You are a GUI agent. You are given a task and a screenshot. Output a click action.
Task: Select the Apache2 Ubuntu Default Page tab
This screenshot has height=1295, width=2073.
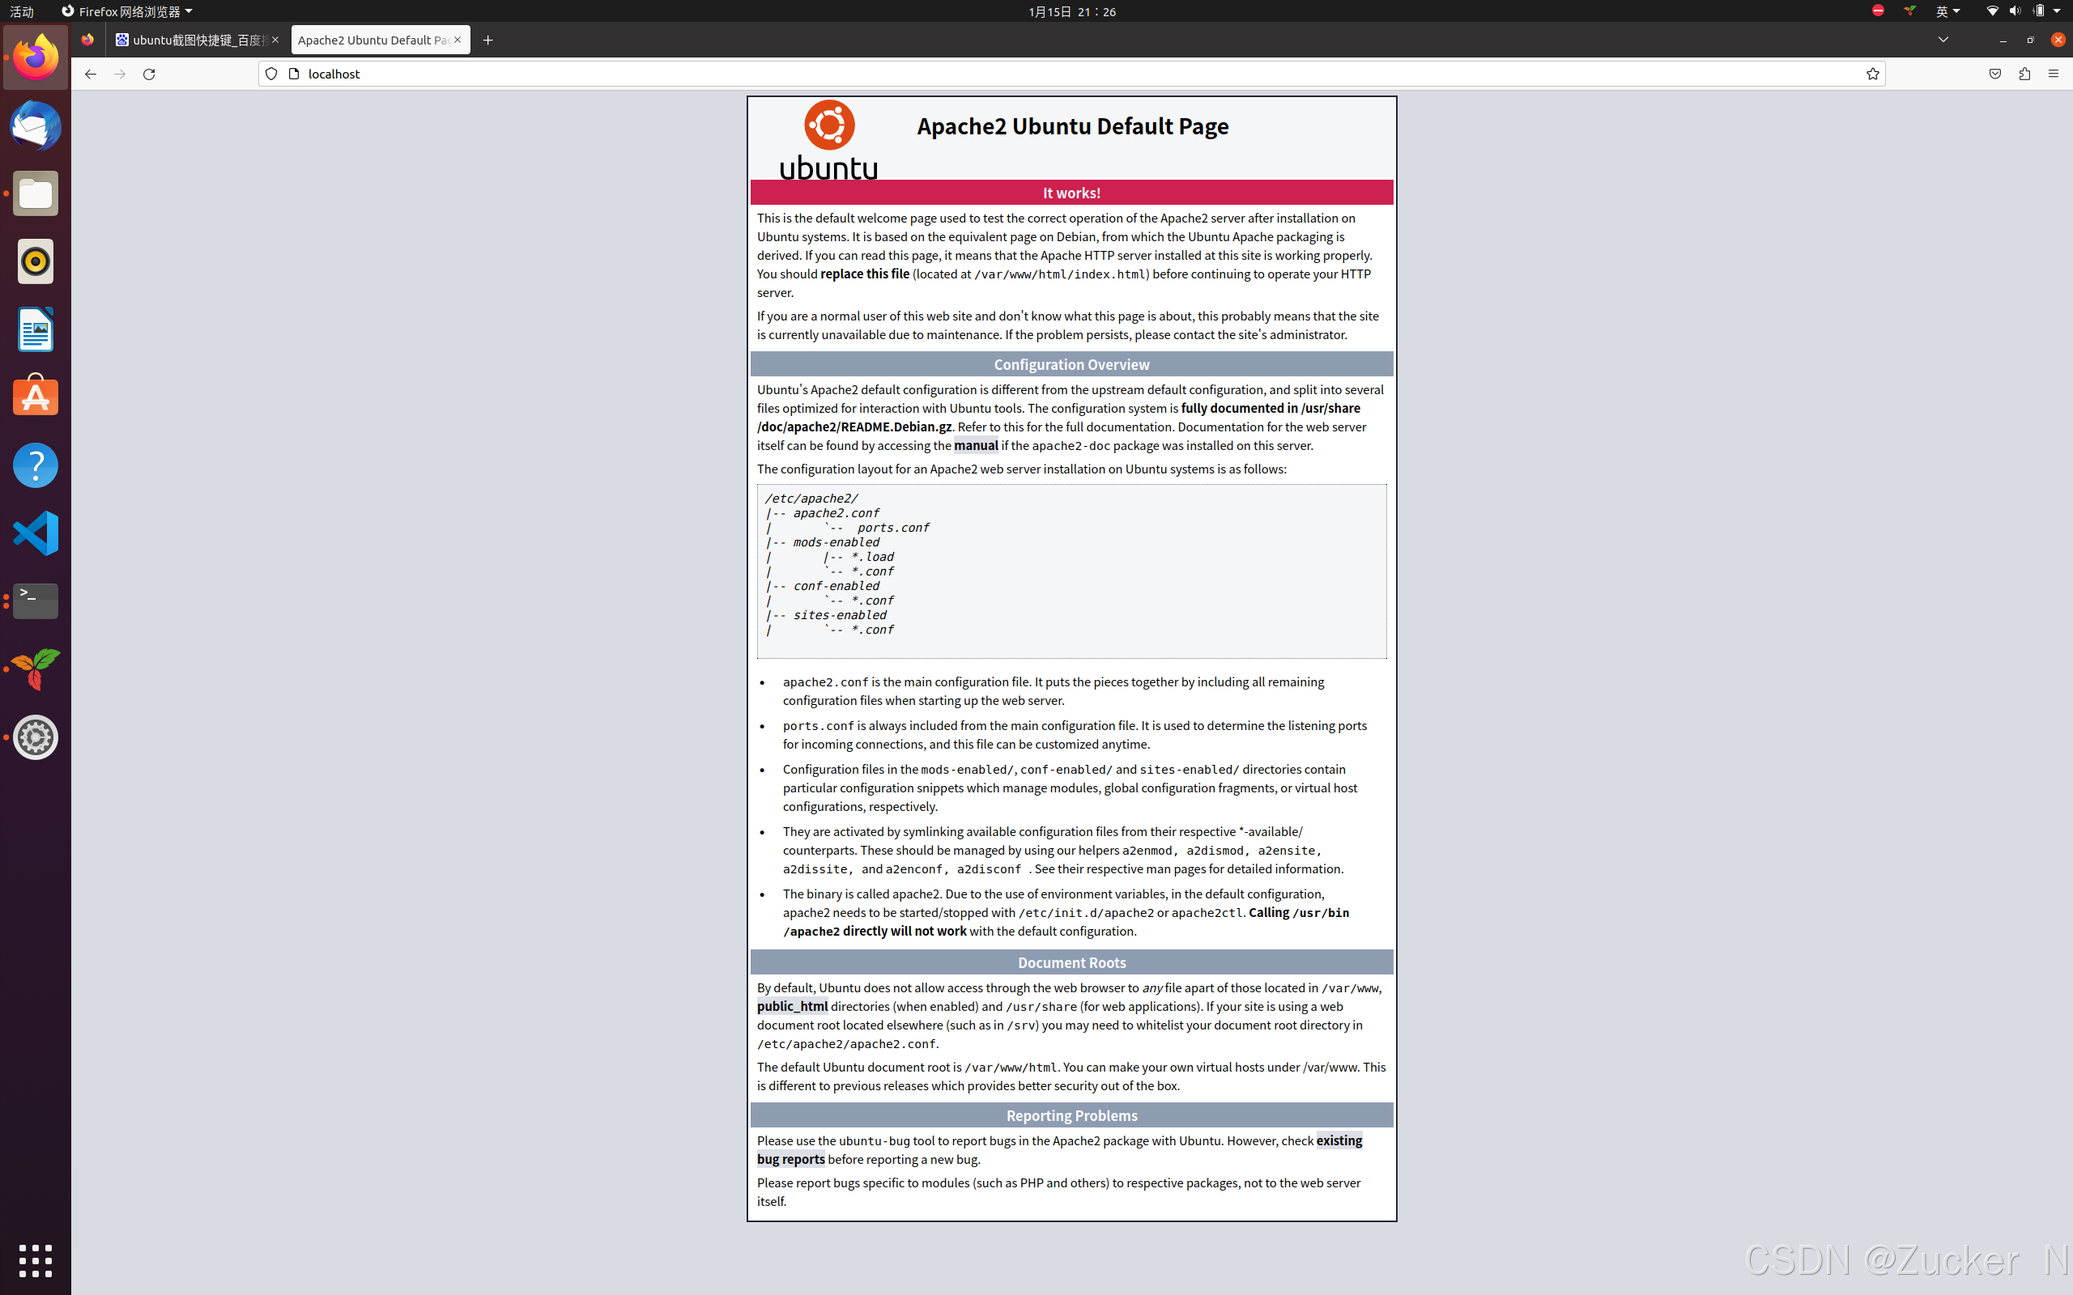click(381, 40)
